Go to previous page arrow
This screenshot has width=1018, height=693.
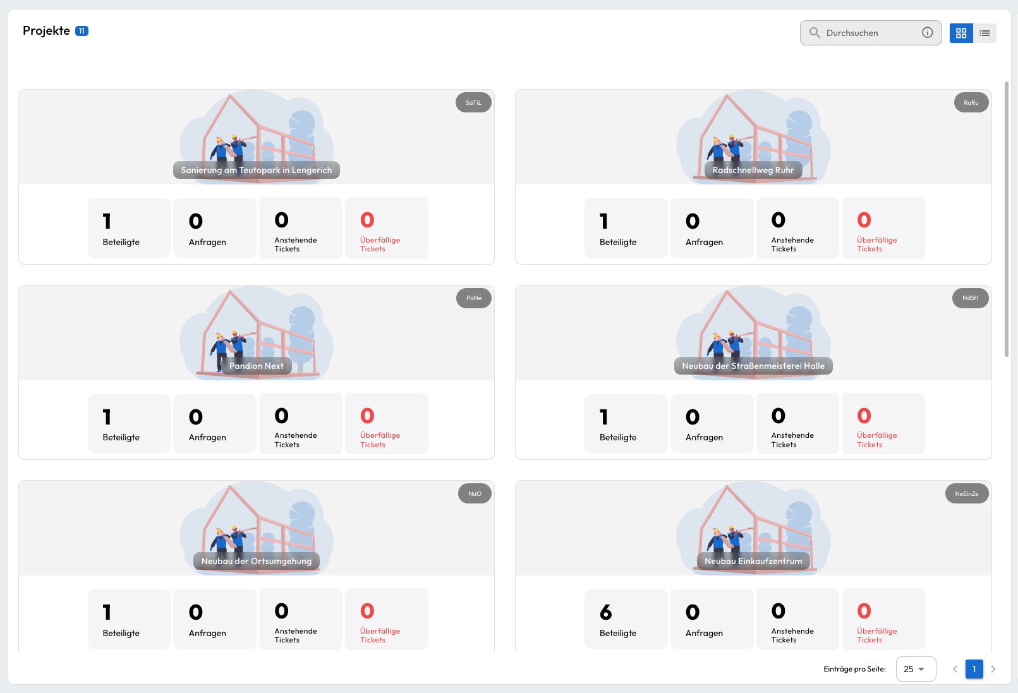coord(955,669)
